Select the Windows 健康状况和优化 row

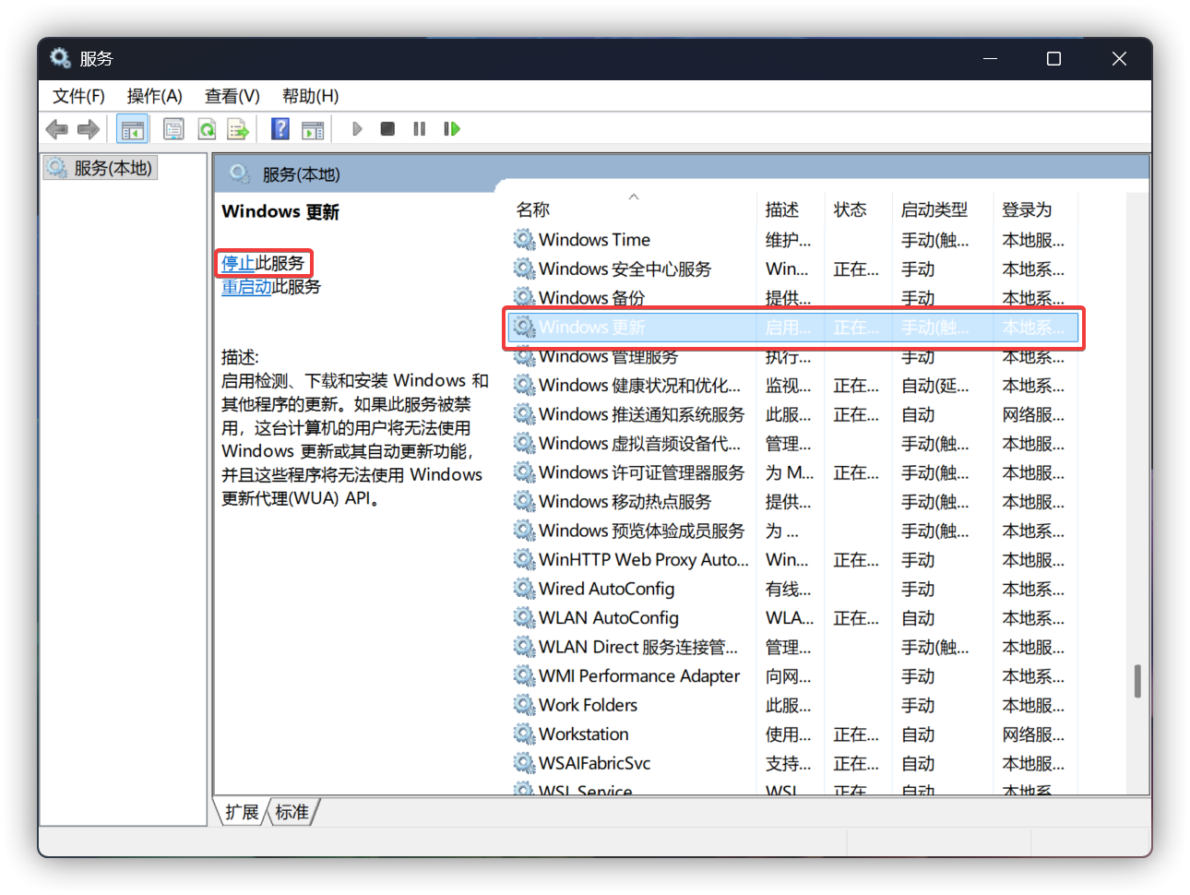pyautogui.click(x=793, y=386)
